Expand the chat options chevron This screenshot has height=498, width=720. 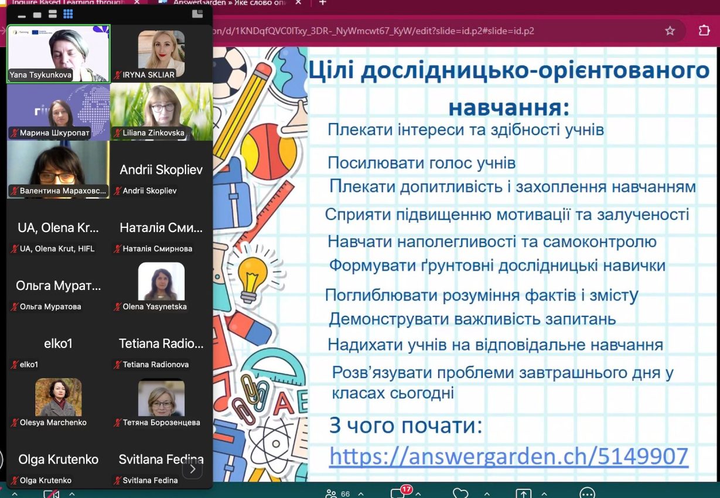pos(420,494)
